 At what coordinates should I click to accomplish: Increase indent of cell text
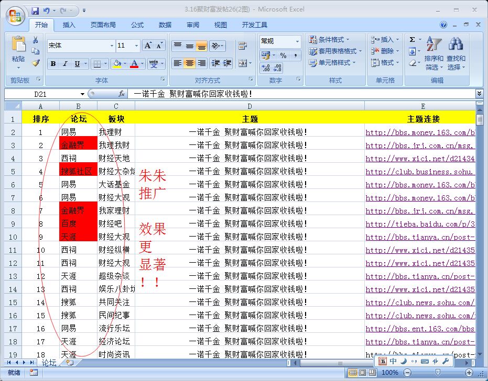[x=227, y=63]
